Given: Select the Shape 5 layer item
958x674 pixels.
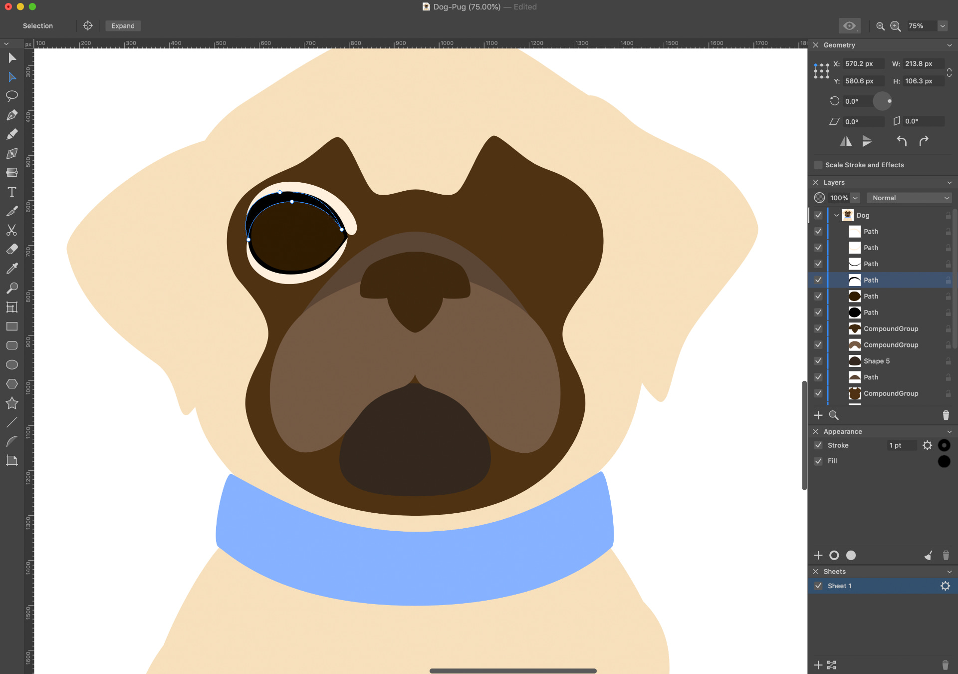Looking at the screenshot, I should (877, 361).
